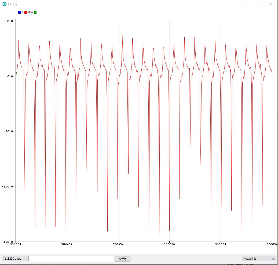The height and width of the screenshot is (265, 278).
Task: Click the 50.0 y-axis label
Action: tap(9, 21)
